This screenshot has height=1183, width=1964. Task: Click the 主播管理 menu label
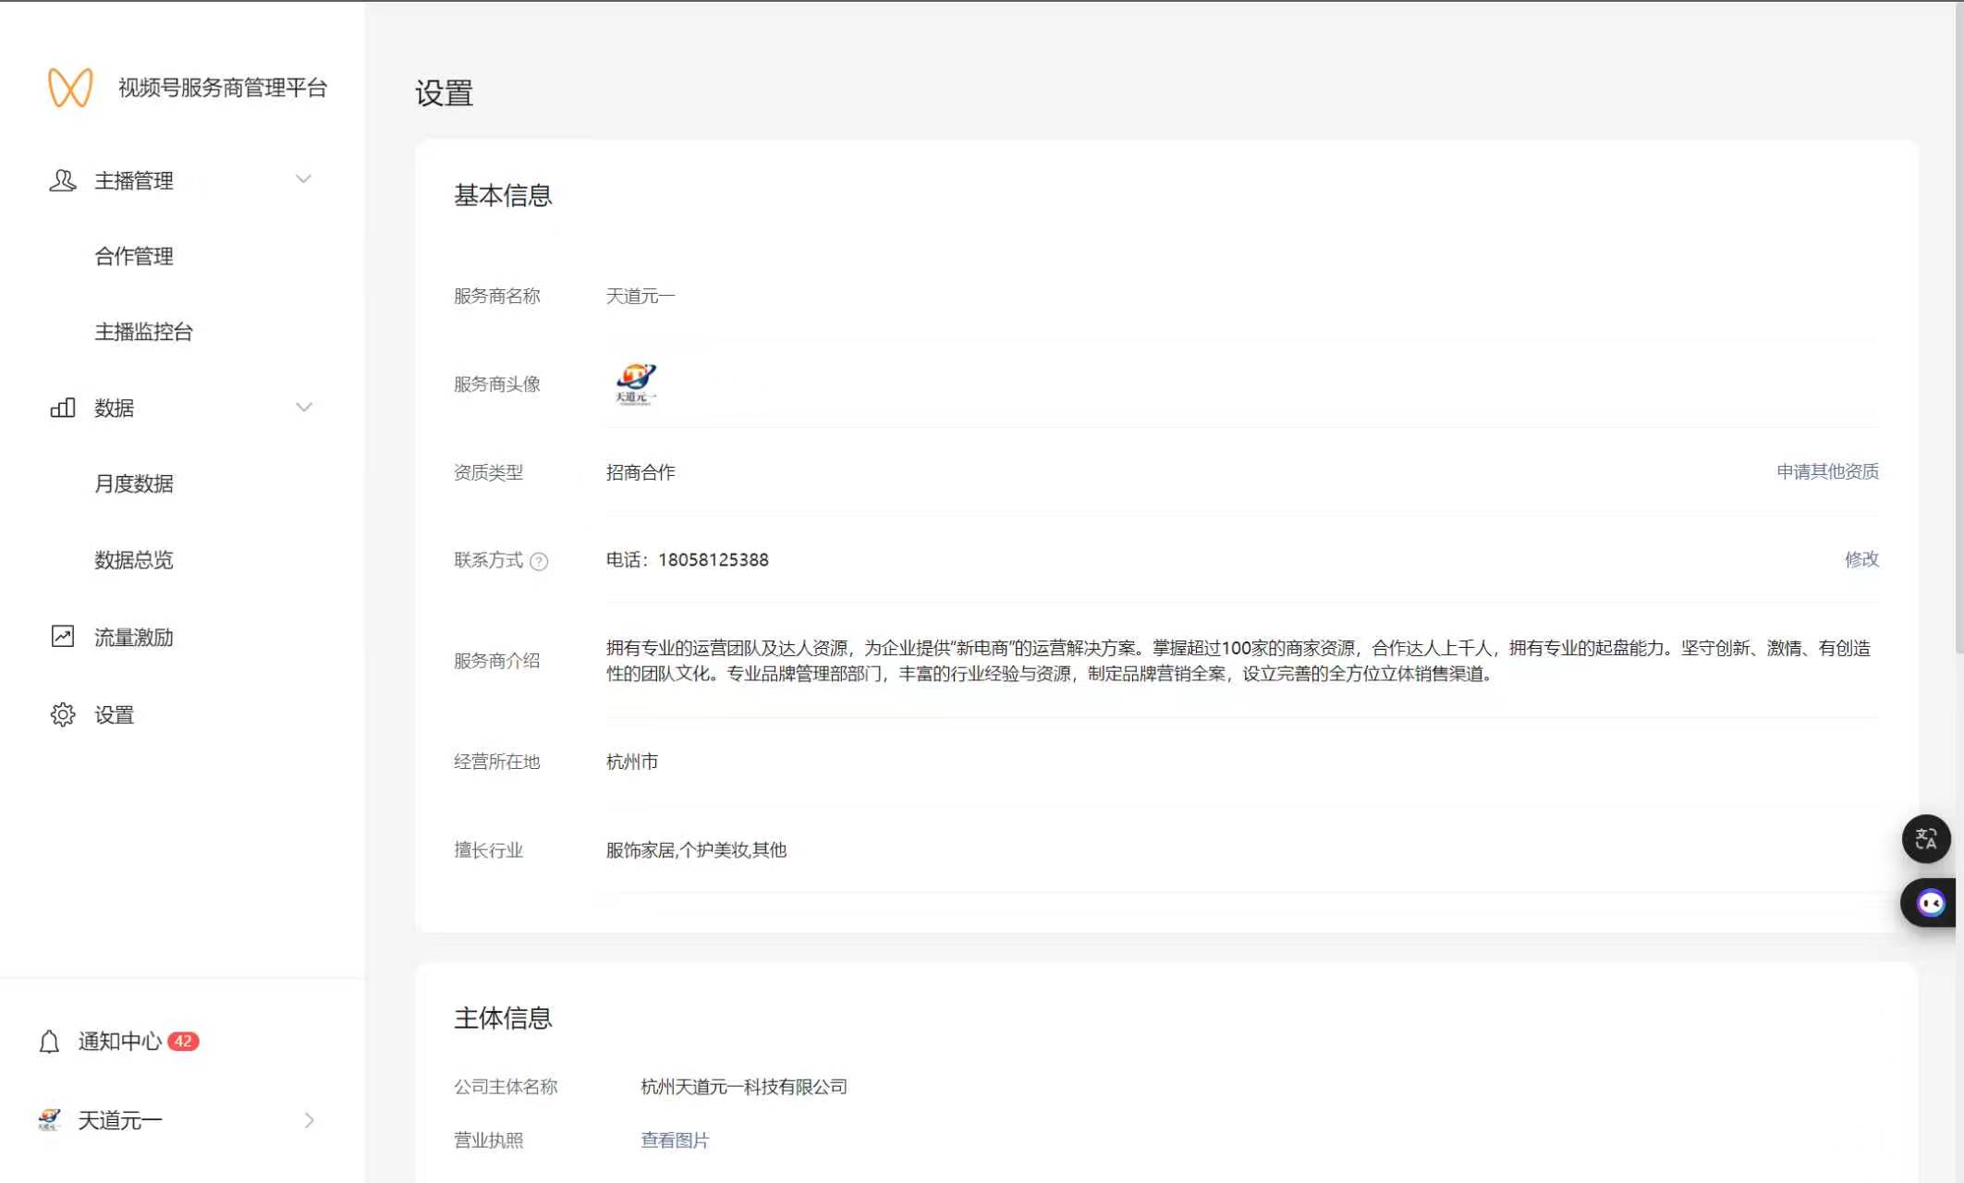134,180
